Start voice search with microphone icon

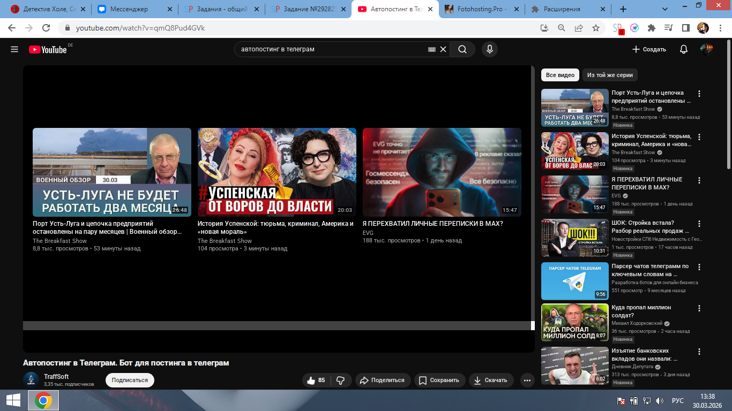(489, 49)
